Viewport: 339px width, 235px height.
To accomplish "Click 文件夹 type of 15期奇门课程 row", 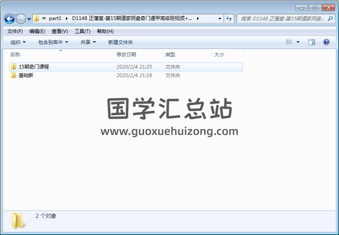I will [172, 67].
